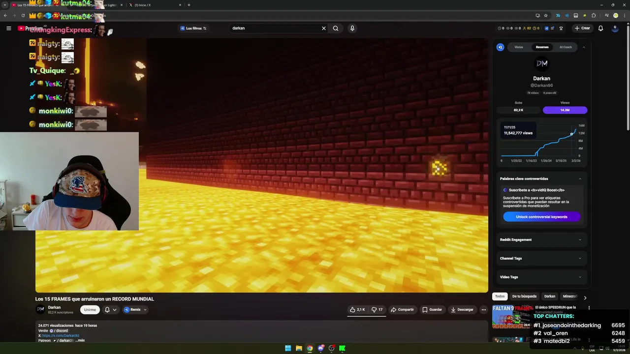Click the blue vidIQ icon in header stats bar
This screenshot has width=630, height=354.
coord(546,28)
